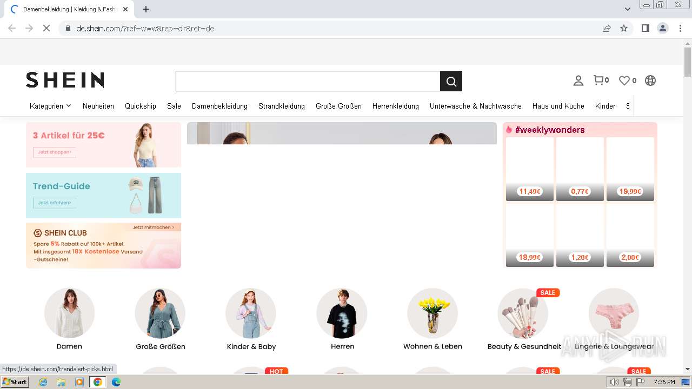Open the Sale menu item
692x389 pixels.
coord(174,106)
